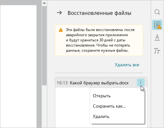Click the warning triangle icon in the notice
Screen dimensions: 164x128
click(61, 30)
